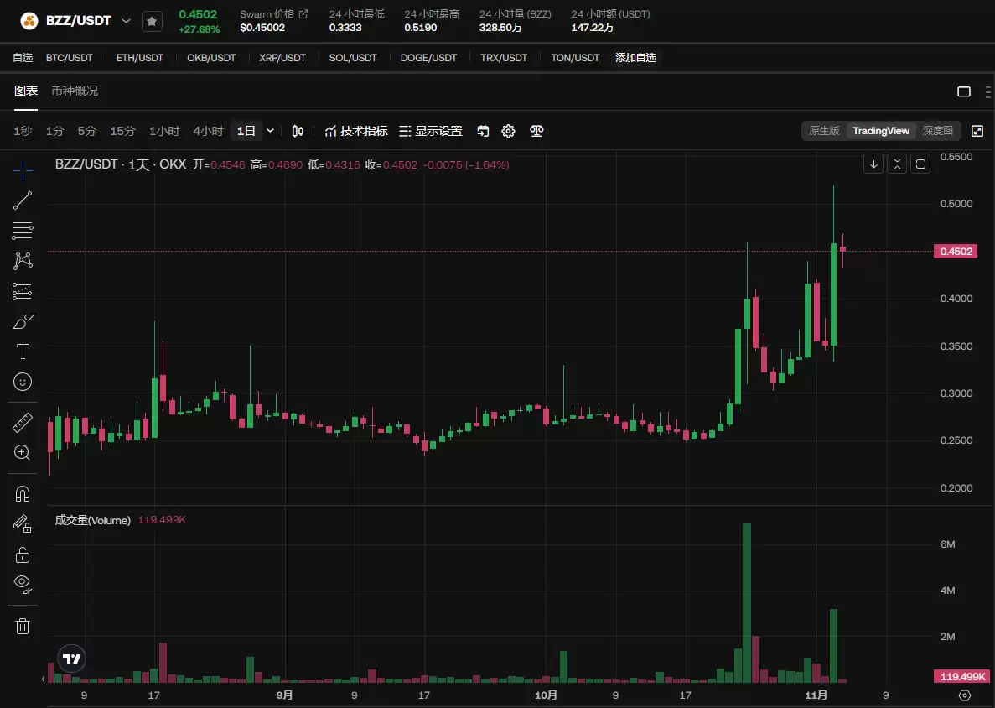Viewport: 995px width, 708px height.
Task: Select the brush drawing tool
Action: tap(22, 321)
